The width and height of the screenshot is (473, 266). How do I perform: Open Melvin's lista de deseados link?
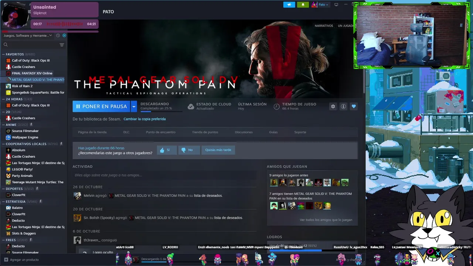[208, 196]
